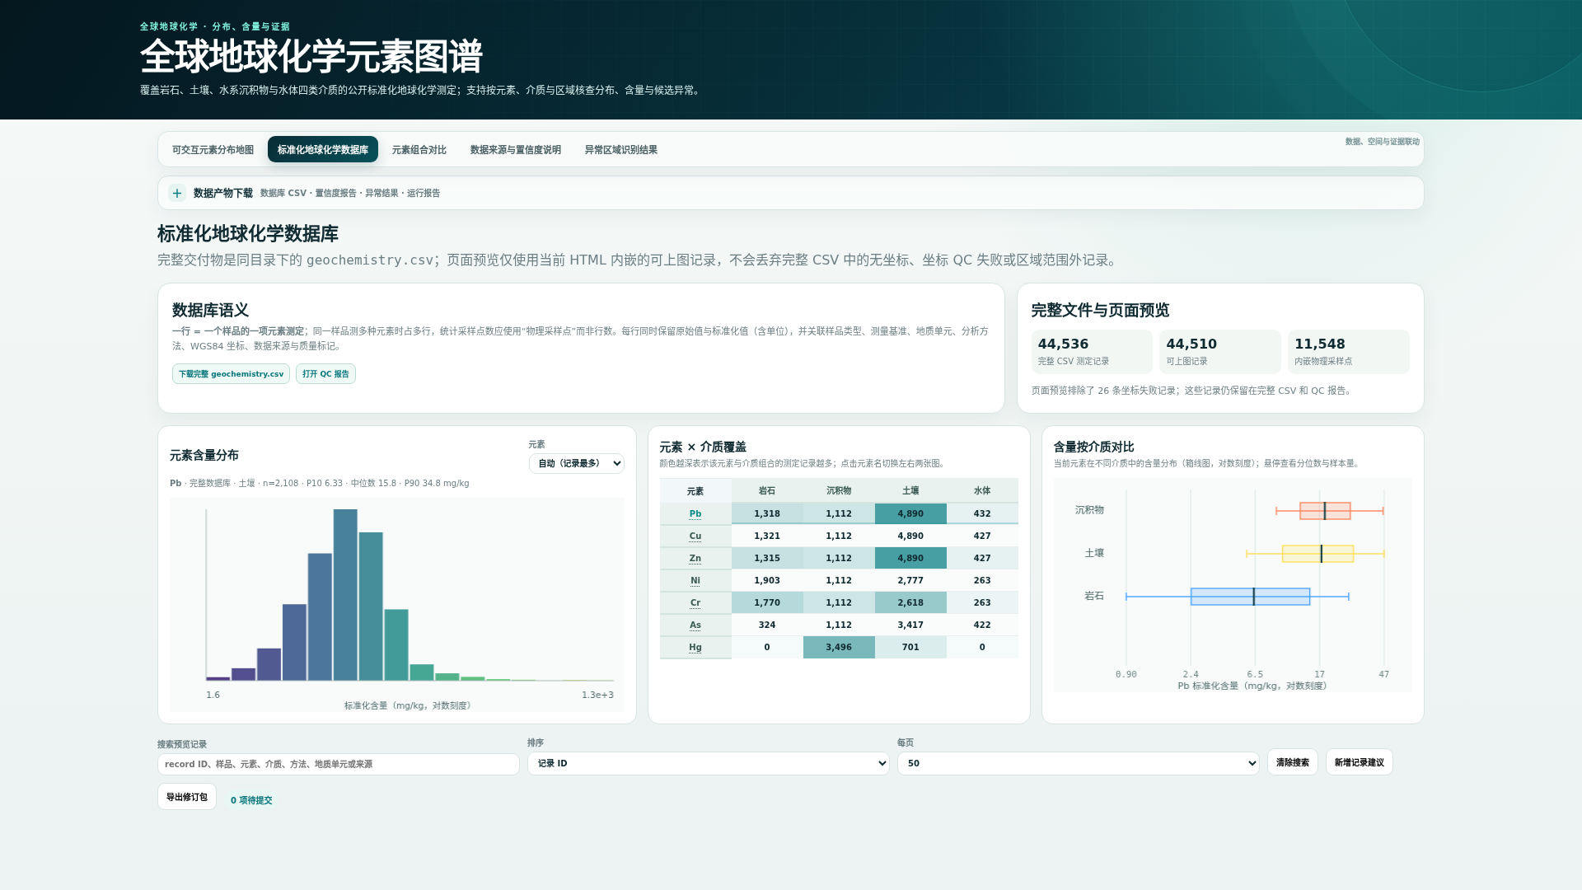This screenshot has height=890, width=1582.
Task: Click the Cr 土壤 cell 2,618
Action: [910, 602]
